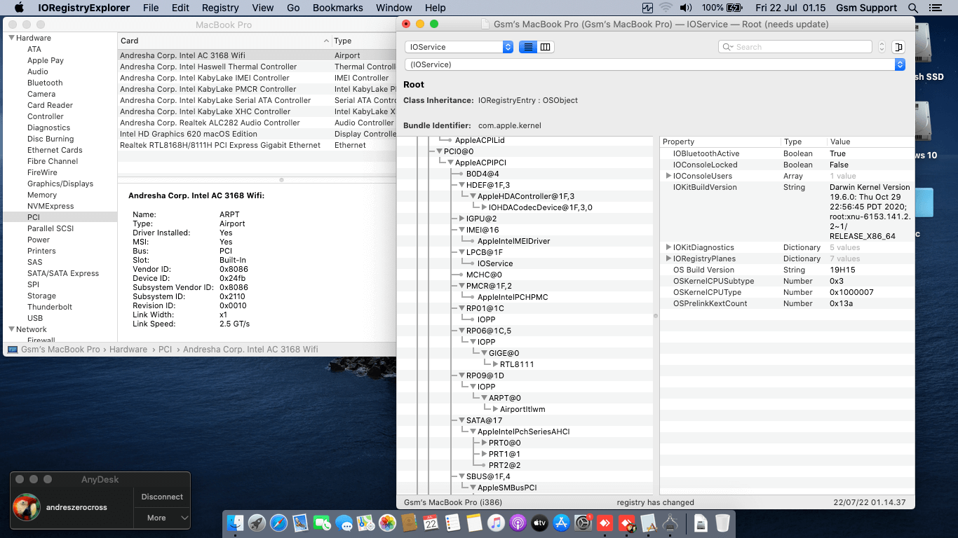The image size is (958, 538).
Task: Click the stepper next to Search field
Action: pyautogui.click(x=882, y=47)
